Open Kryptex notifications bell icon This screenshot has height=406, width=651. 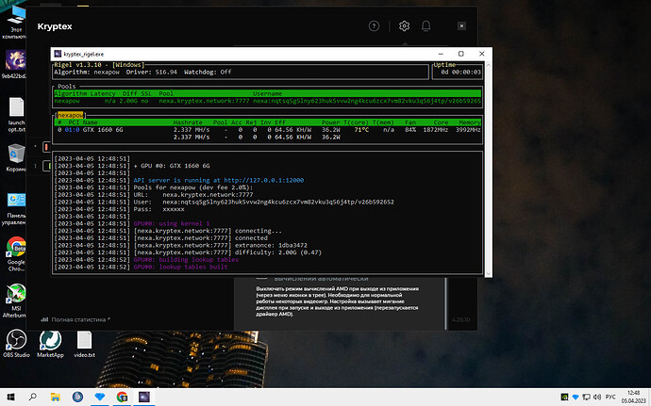point(426,26)
